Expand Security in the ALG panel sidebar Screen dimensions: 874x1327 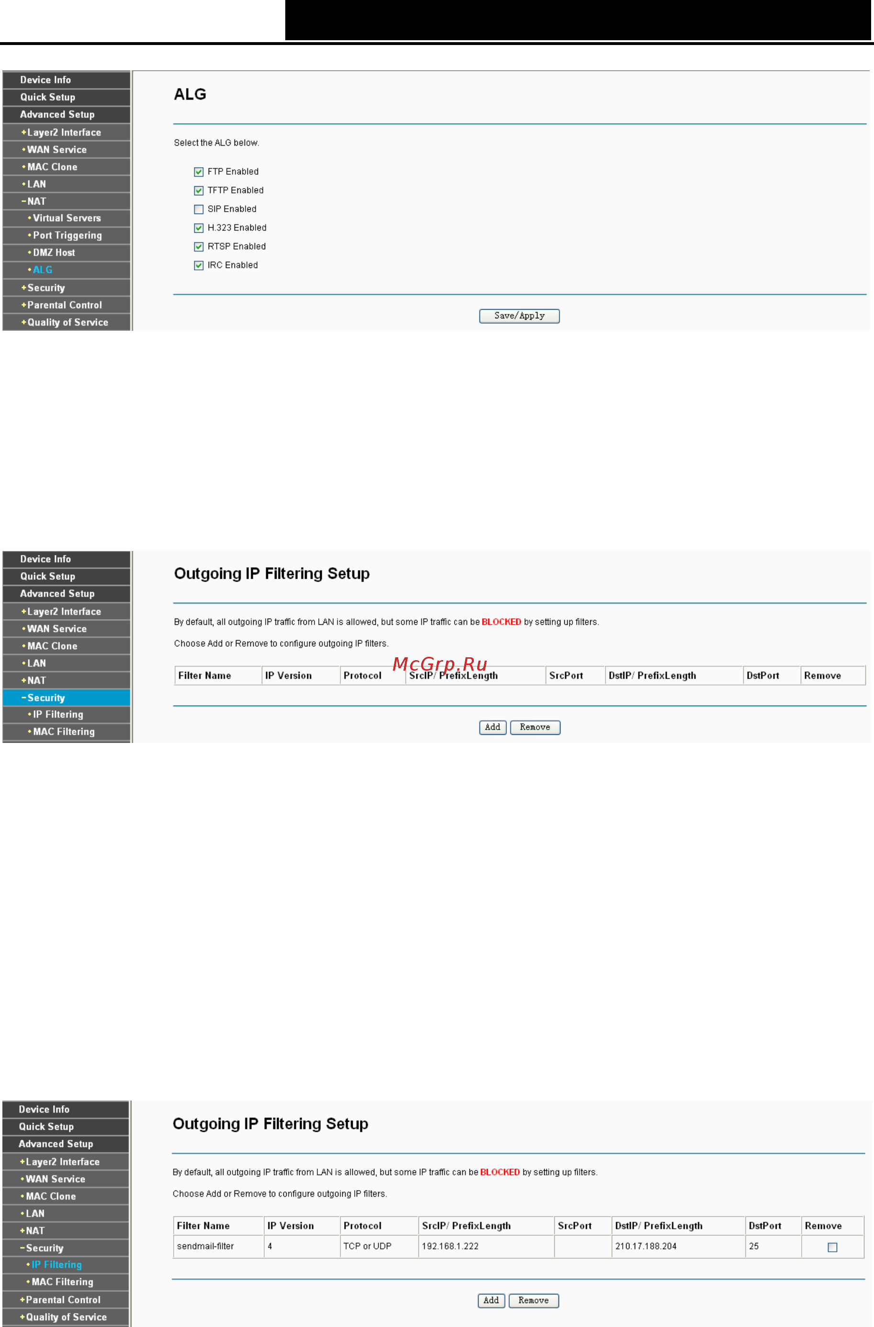point(67,288)
